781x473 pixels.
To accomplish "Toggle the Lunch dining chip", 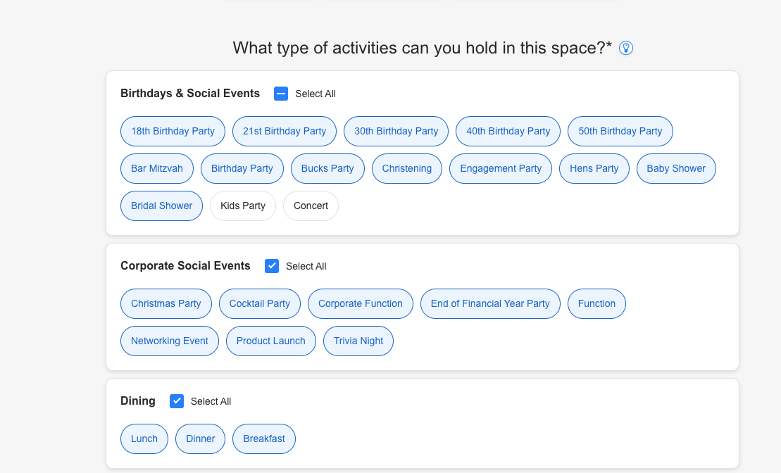I will tap(144, 439).
